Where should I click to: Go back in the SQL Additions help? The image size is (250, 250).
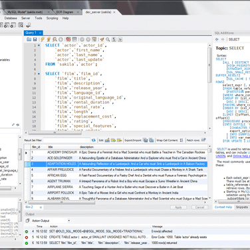[217, 39]
